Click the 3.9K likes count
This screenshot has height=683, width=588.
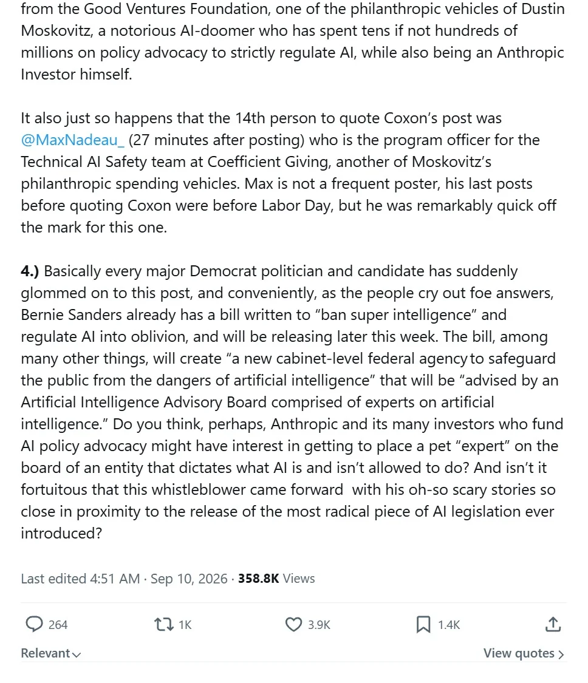[319, 625]
